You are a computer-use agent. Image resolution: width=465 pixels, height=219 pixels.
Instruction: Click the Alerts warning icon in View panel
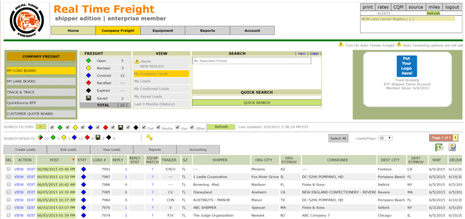coord(137,61)
